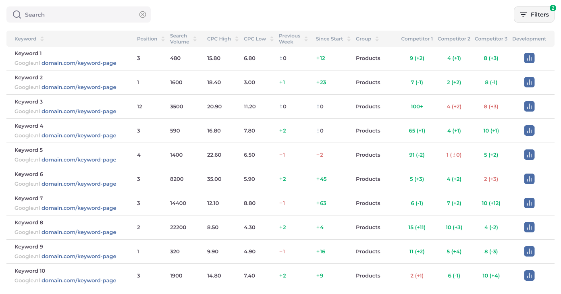Viewport: 561px width, 294px height.
Task: Sort table by Position column
Action: click(163, 39)
